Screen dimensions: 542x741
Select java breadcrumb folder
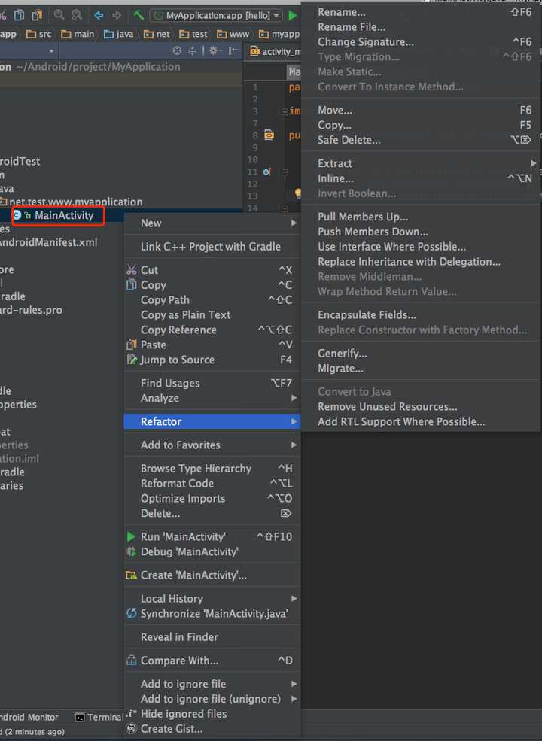point(119,34)
